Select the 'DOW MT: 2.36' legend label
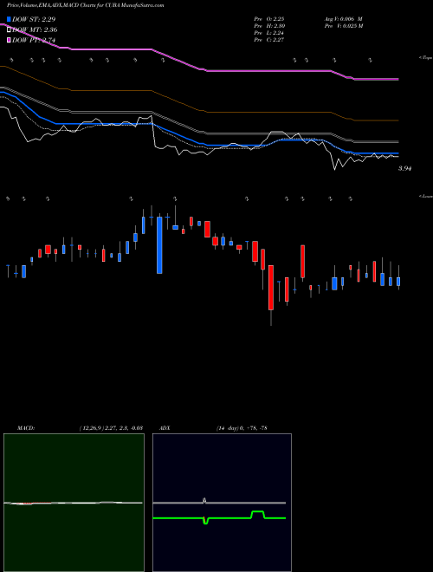The image size is (433, 572). pos(35,29)
